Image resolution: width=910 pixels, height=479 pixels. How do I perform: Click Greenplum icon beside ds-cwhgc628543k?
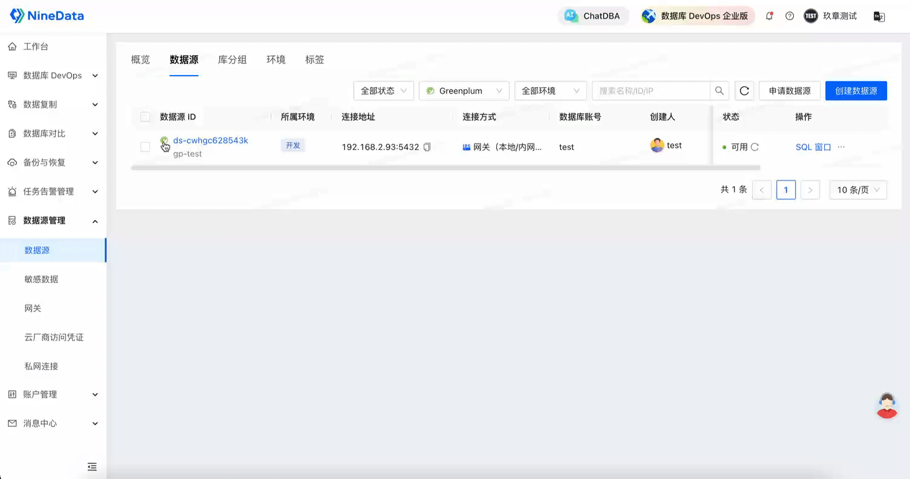[164, 141]
